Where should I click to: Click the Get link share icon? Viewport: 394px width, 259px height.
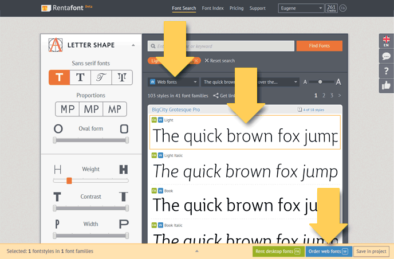pyautogui.click(x=216, y=96)
